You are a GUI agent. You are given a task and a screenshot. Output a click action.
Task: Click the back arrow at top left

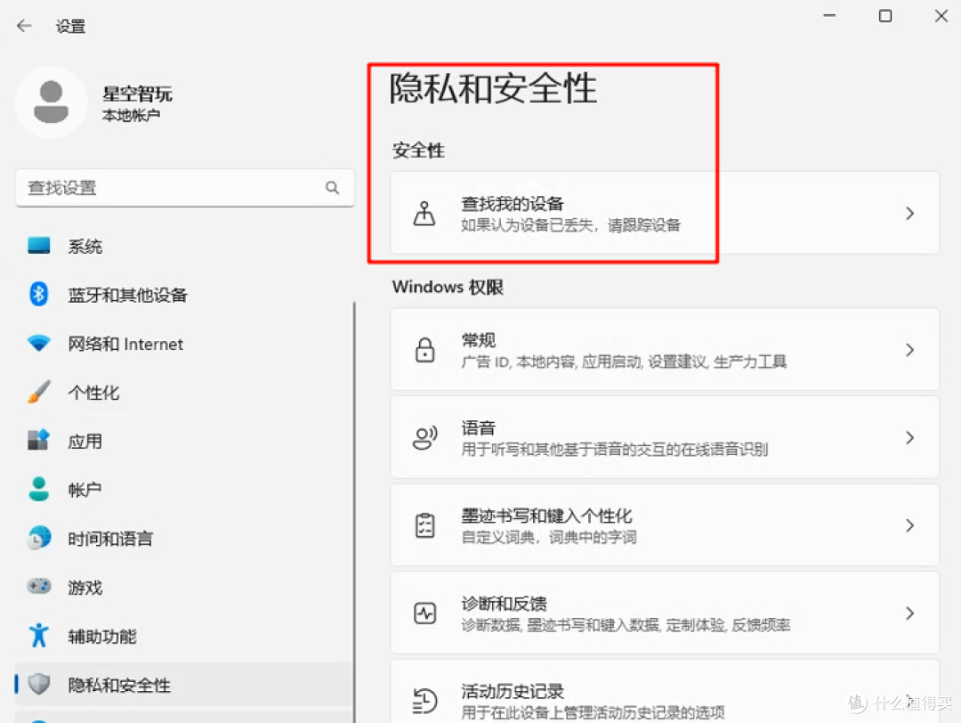pos(24,26)
